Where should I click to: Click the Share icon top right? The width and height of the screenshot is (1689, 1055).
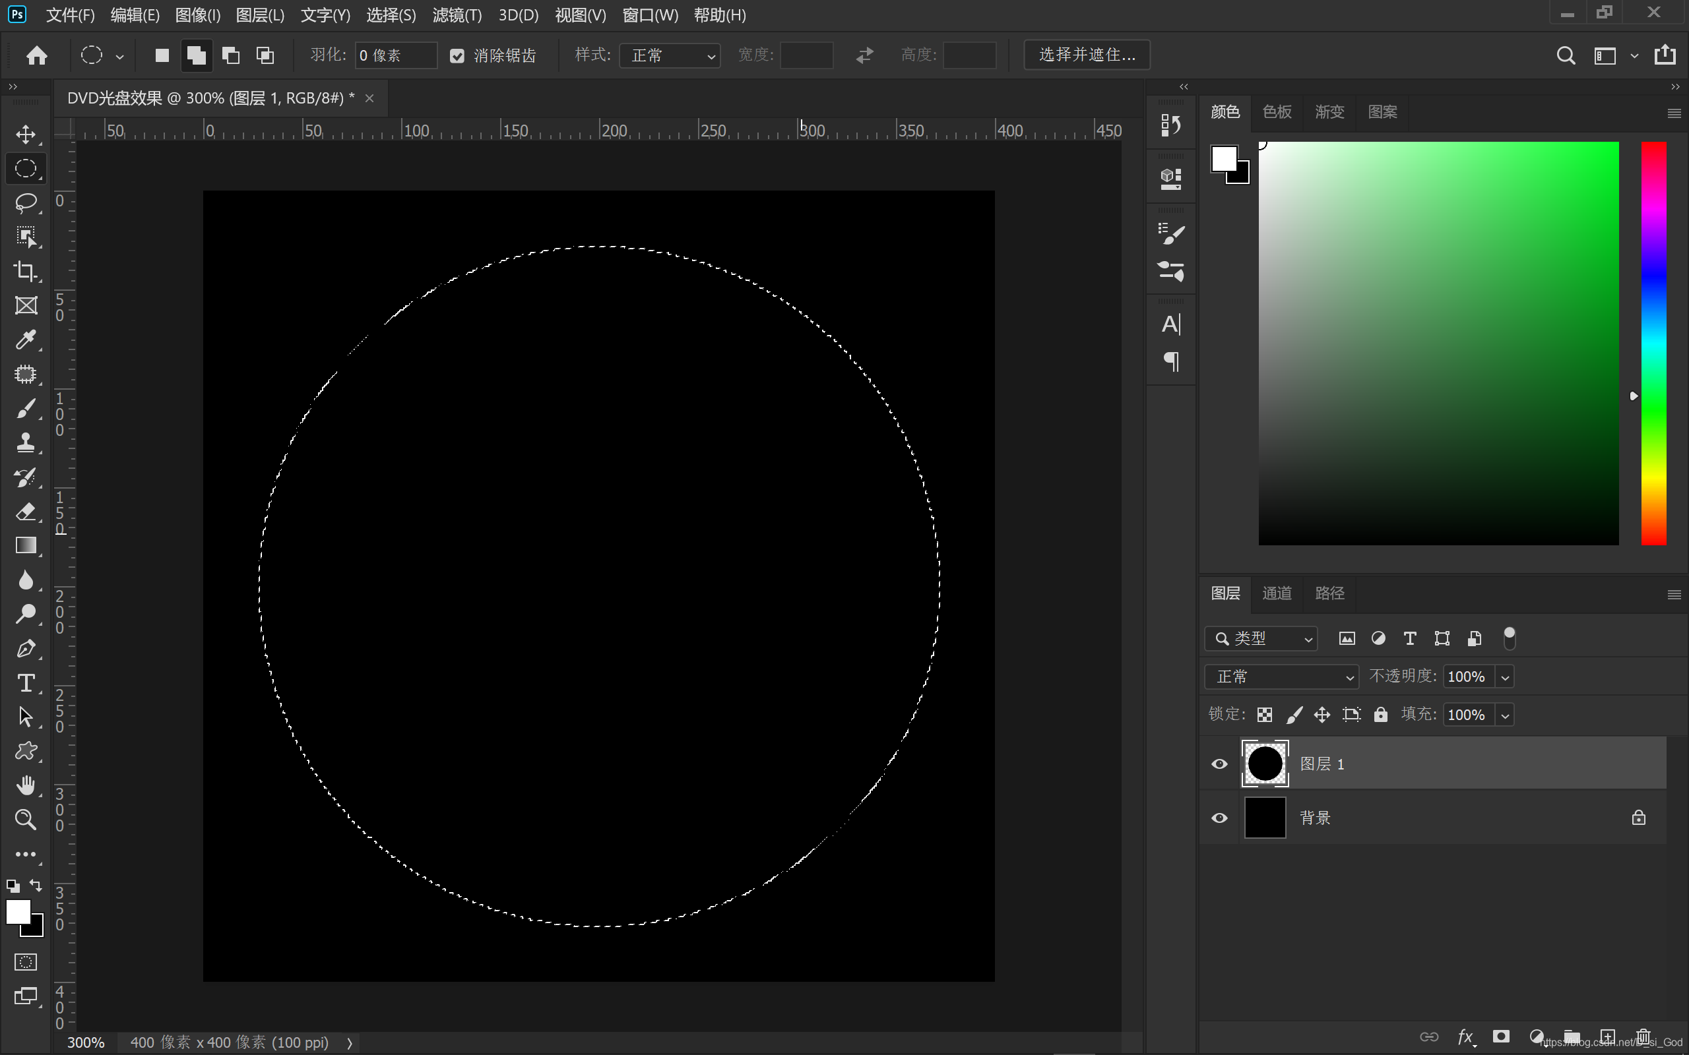(x=1665, y=55)
